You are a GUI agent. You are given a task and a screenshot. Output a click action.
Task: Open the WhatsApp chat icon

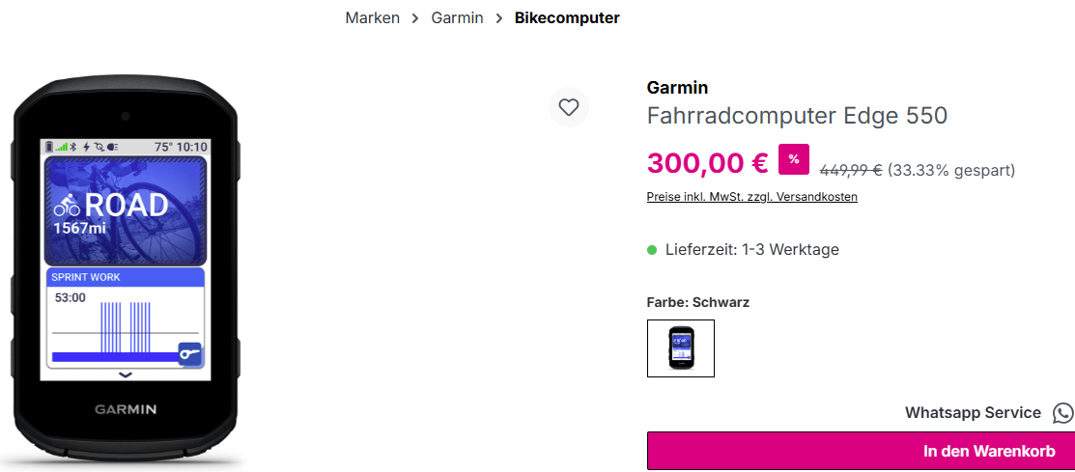(x=1062, y=413)
